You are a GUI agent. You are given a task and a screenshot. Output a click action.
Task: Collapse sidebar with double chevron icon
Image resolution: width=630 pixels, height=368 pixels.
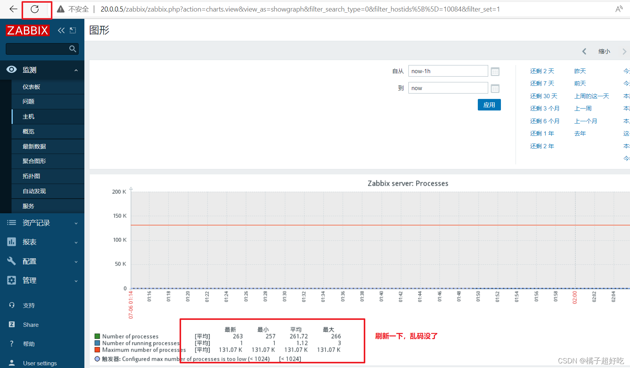tap(61, 30)
